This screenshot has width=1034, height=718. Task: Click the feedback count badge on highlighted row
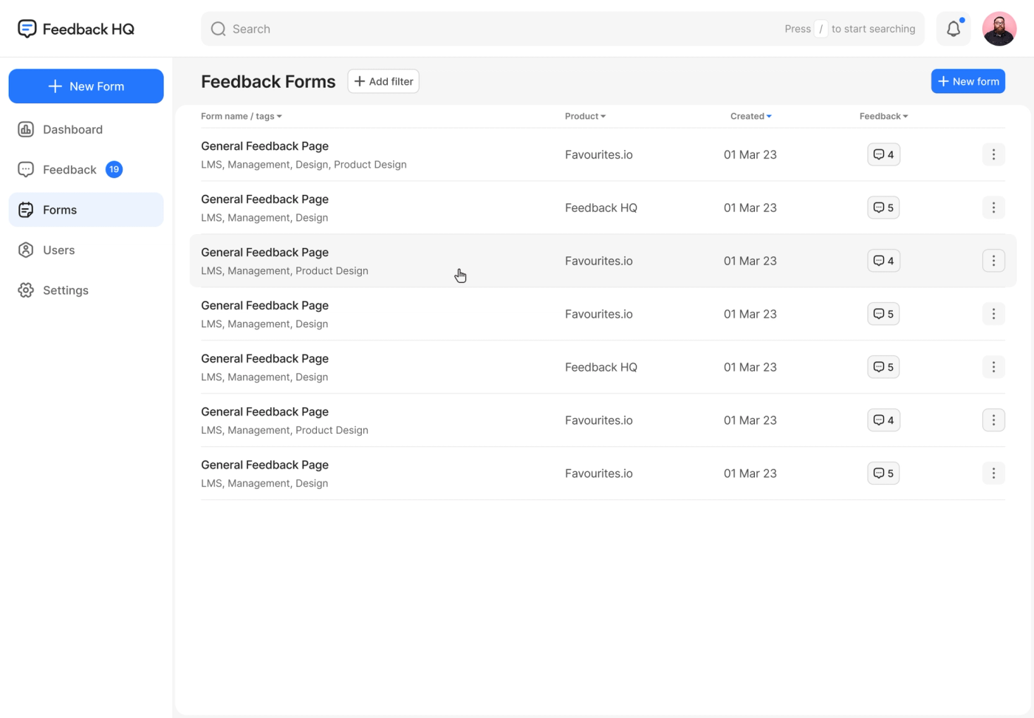[x=883, y=261]
